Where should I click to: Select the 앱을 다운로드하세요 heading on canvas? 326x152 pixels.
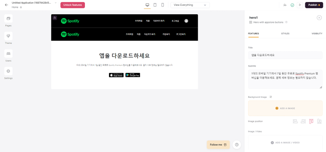pyautogui.click(x=125, y=56)
